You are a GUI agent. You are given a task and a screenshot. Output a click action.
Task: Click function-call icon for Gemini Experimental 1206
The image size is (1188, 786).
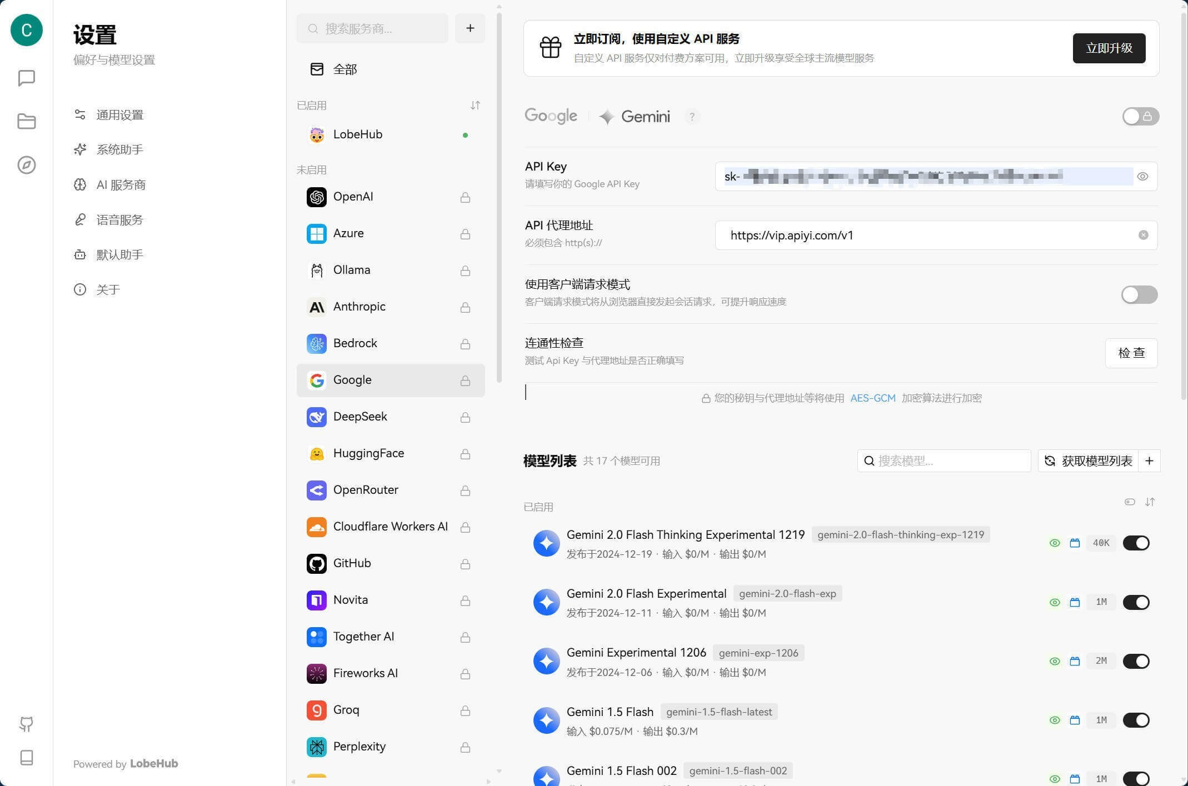click(x=1075, y=661)
